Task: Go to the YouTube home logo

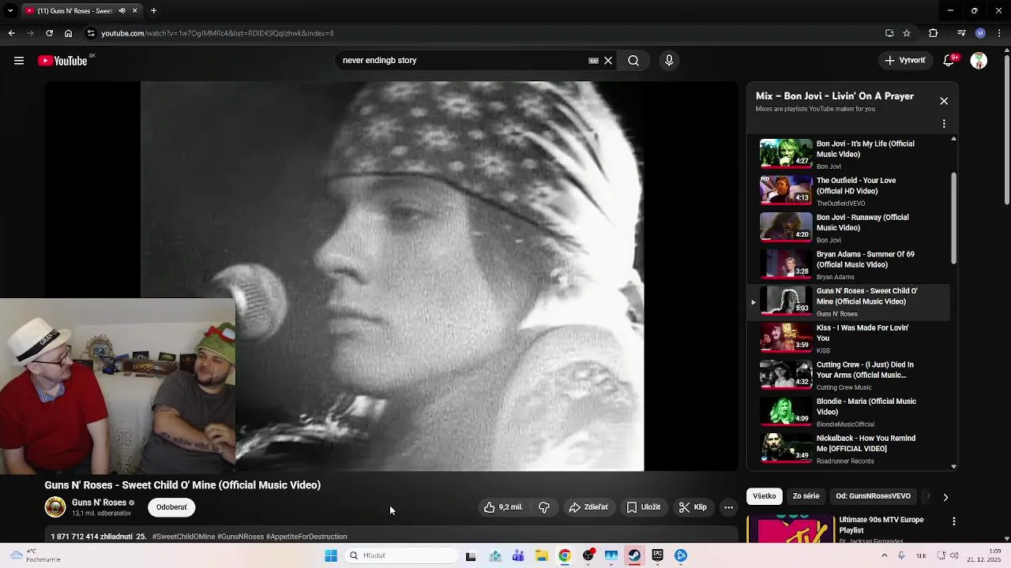Action: click(x=62, y=61)
